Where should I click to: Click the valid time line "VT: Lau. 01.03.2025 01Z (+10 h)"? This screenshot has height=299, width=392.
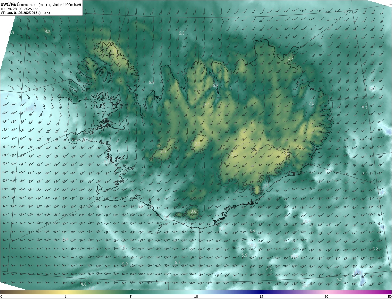[26, 13]
